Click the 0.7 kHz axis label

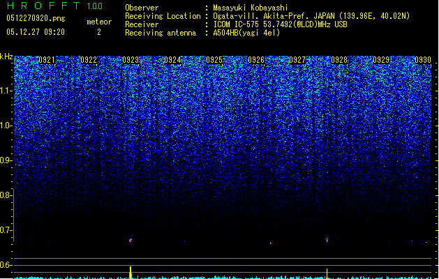point(6,230)
